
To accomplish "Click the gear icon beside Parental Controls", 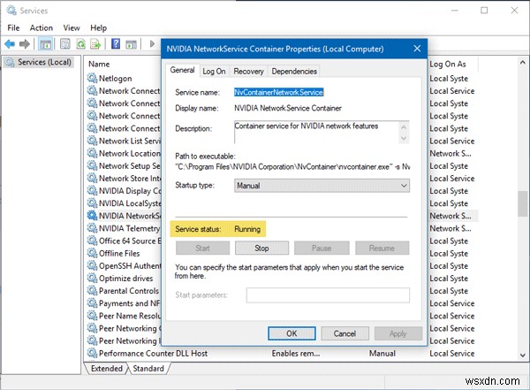I will pos(92,290).
